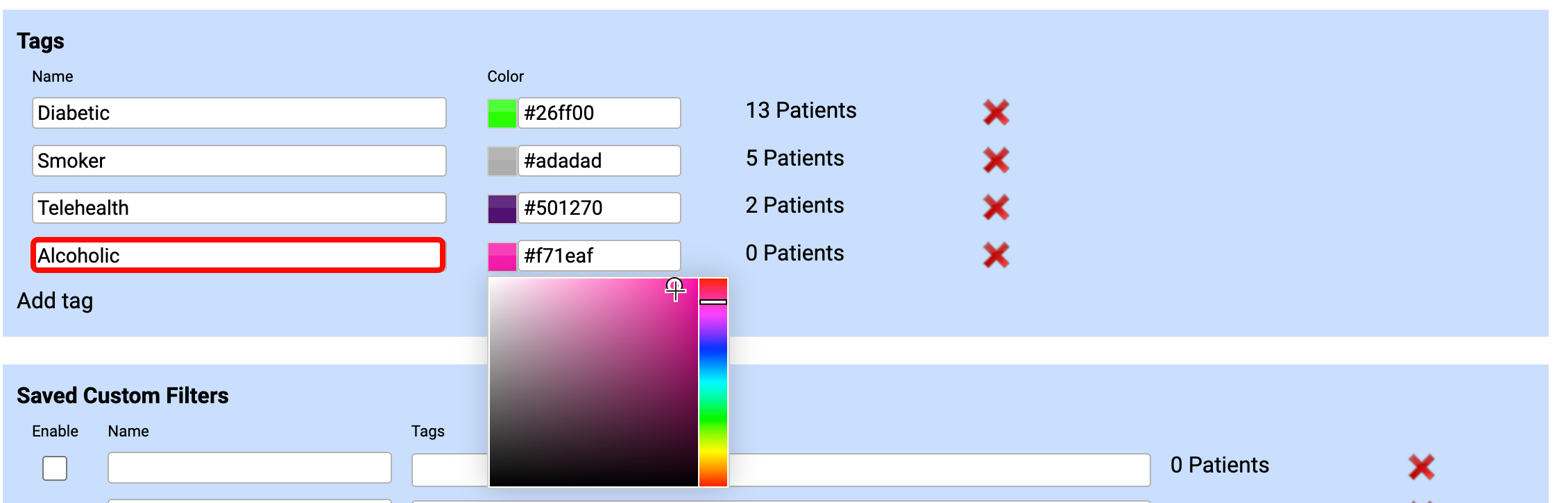Open the purple Telehealth color swatch
Image resolution: width=1557 pixels, height=503 pixels.
point(502,208)
